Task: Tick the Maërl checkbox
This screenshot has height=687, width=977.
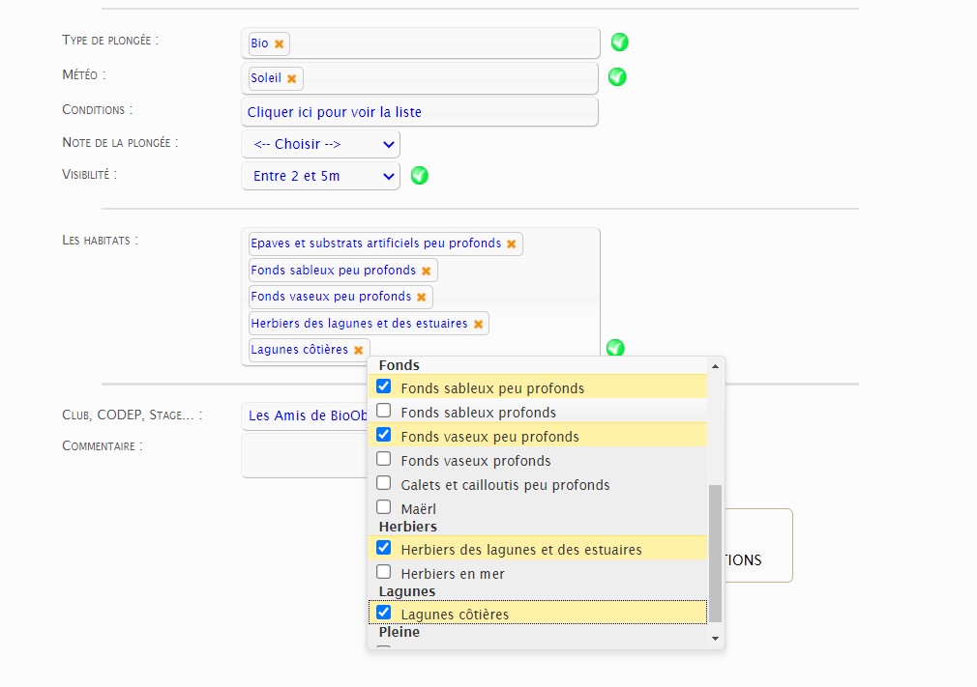Action: 384,507
